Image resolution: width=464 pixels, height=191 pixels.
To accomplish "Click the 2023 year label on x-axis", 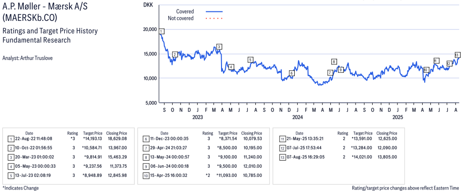I will pyautogui.click(x=197, y=117).
